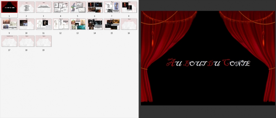This screenshot has width=276, height=118.
Task: Select slide 15 thumbnail
Action: pos(112,24)
